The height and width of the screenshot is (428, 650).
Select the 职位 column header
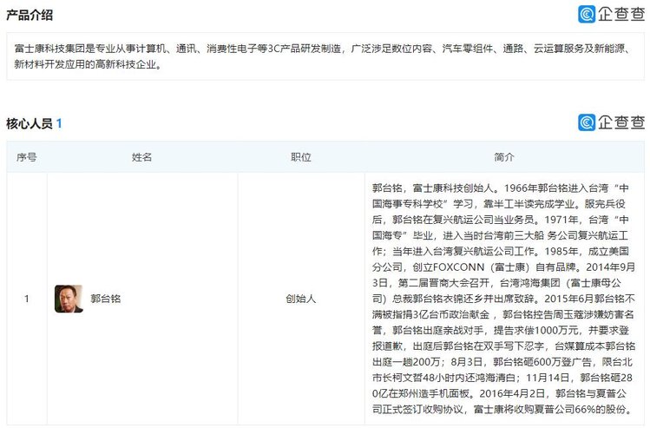(301, 157)
